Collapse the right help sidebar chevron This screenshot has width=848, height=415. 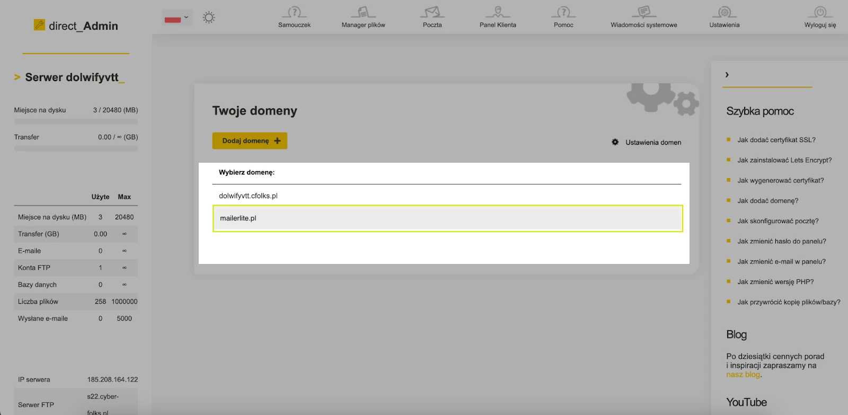click(727, 75)
